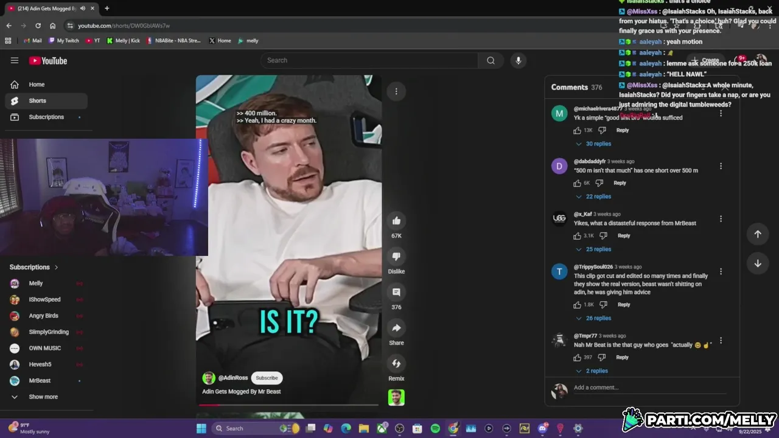Dislike the short
The image size is (779, 438).
396,257
